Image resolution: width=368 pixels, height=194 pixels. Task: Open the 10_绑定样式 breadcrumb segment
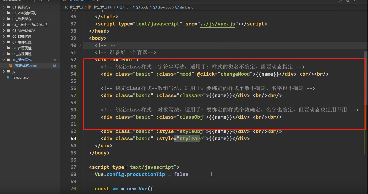pos(74,7)
